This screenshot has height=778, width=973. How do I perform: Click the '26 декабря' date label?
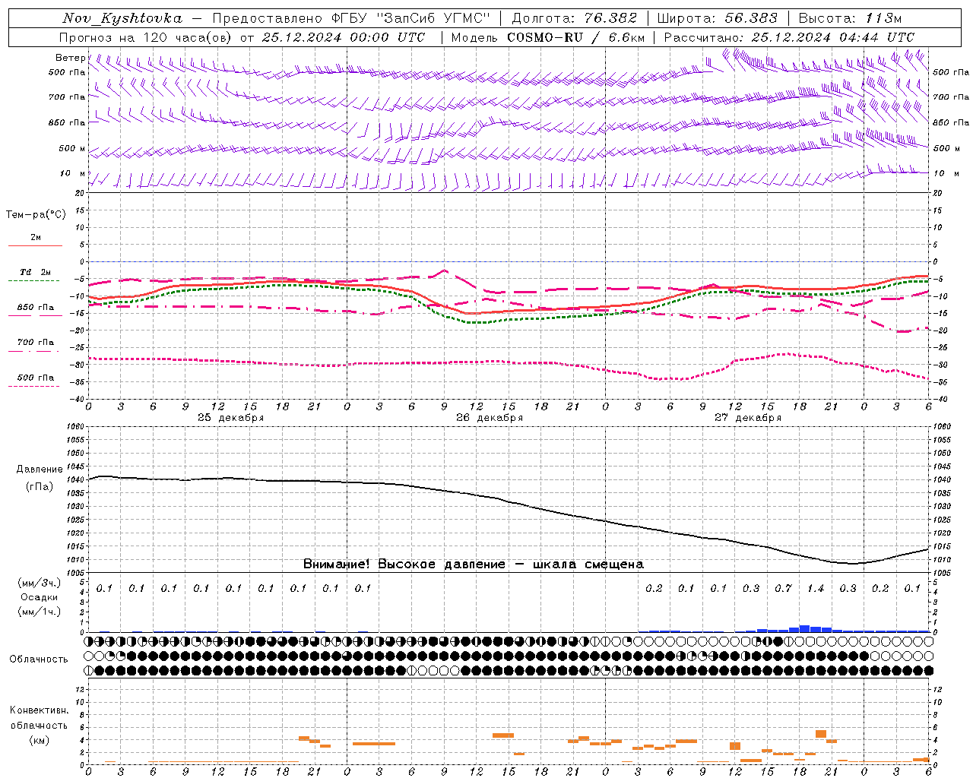[489, 418]
